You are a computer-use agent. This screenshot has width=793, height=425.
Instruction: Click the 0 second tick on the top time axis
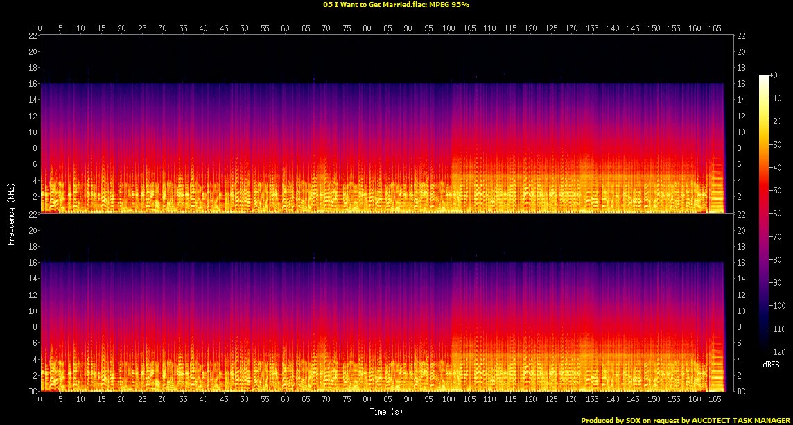(40, 28)
